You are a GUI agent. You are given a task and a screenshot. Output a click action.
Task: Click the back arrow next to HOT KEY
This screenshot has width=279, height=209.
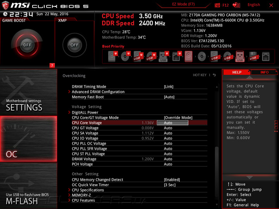tap(214, 75)
